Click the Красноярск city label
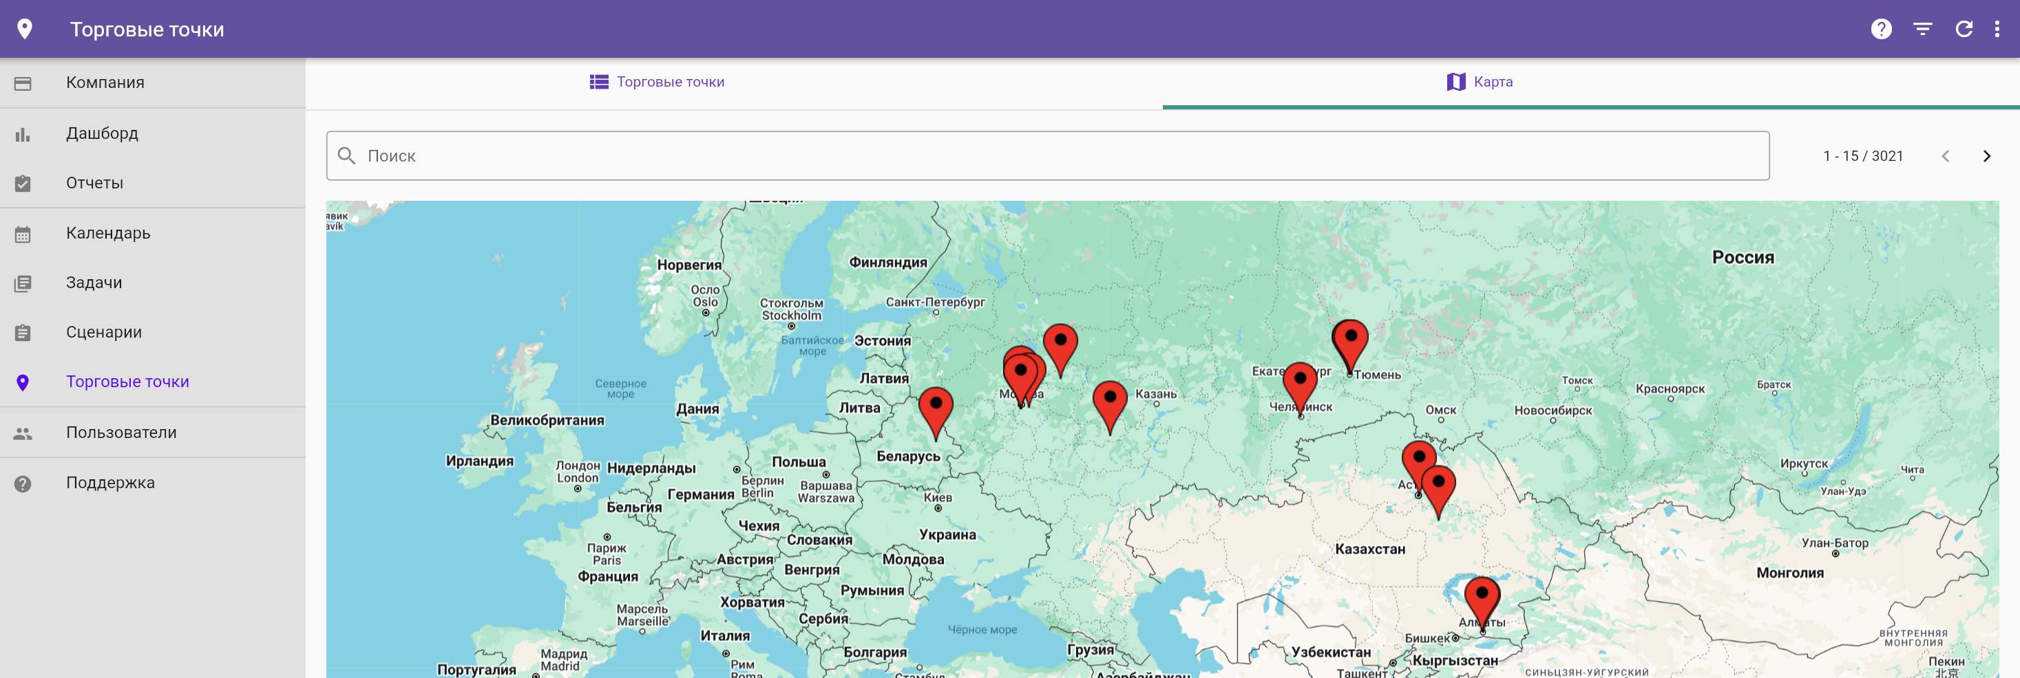 (x=1670, y=389)
